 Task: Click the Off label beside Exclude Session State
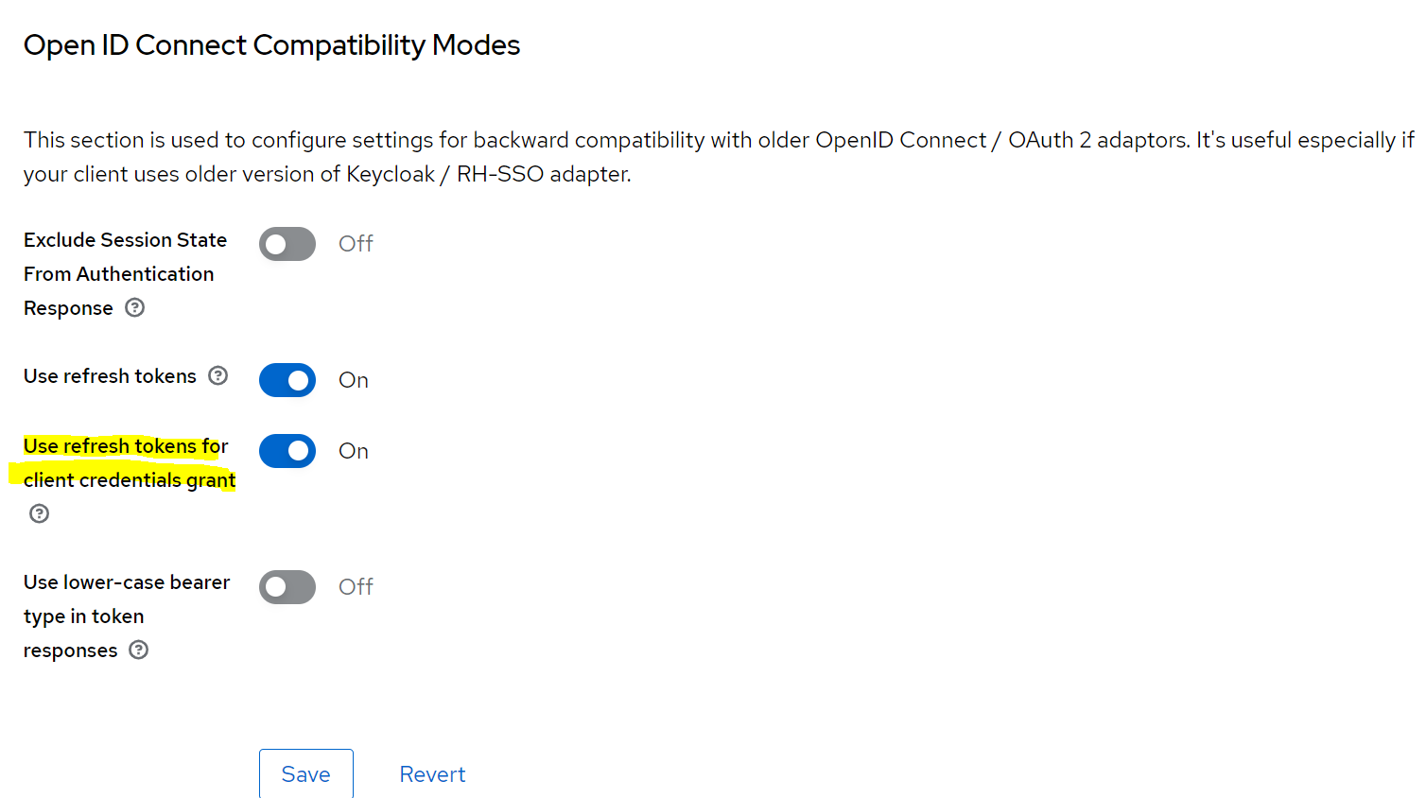tap(356, 243)
